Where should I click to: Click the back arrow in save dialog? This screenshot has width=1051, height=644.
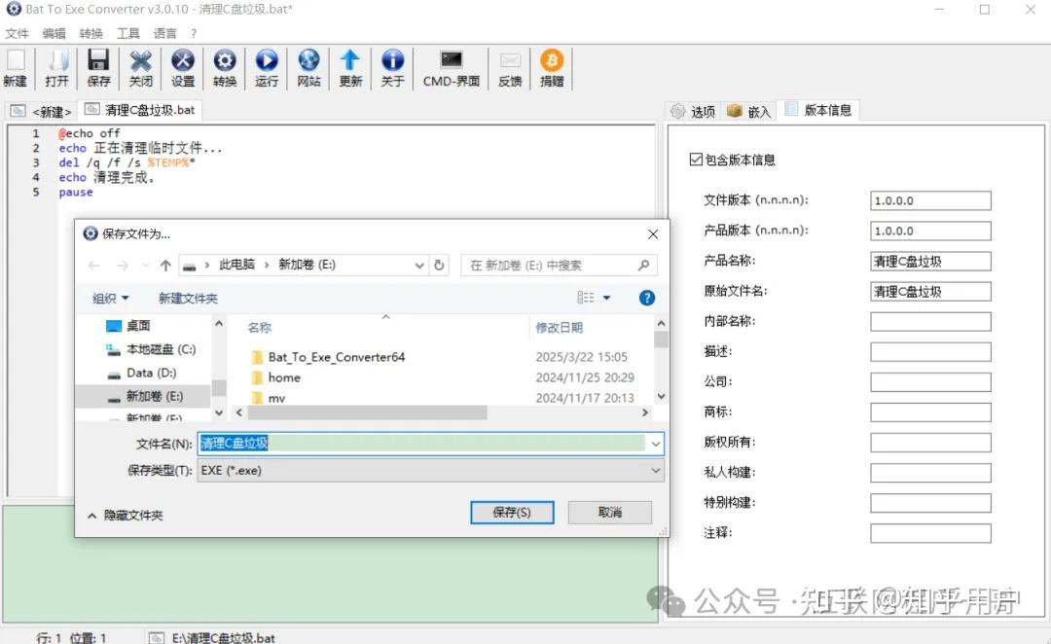[x=93, y=266]
